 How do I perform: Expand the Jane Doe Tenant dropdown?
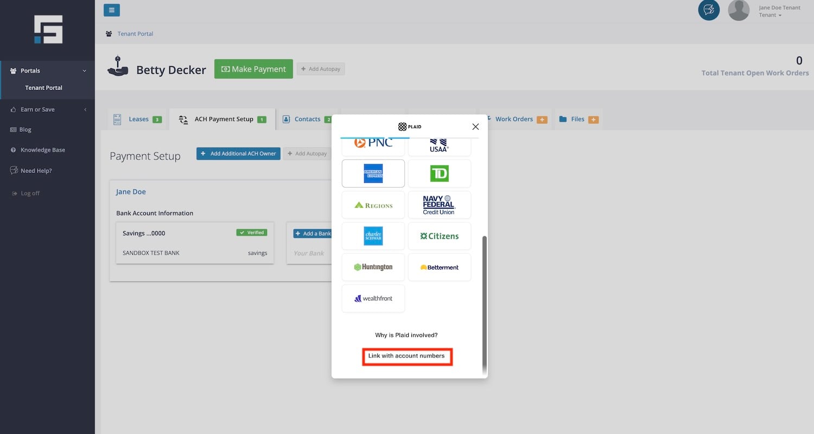[779, 11]
